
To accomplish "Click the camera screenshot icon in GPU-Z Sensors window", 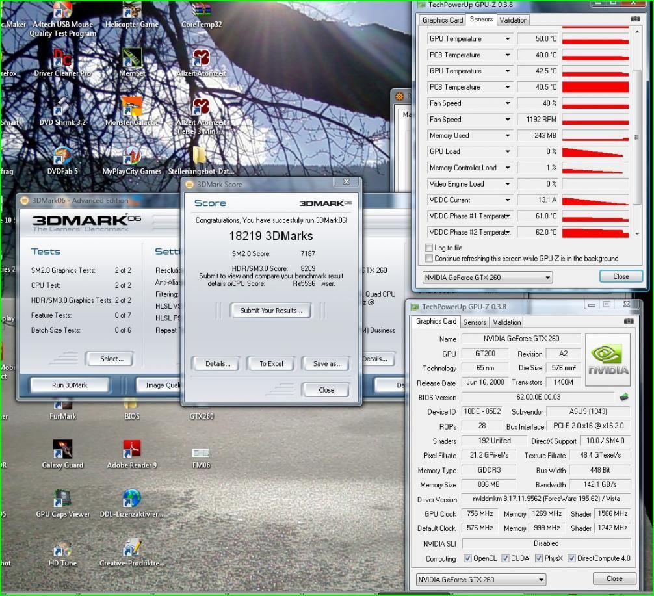I will click(x=634, y=19).
